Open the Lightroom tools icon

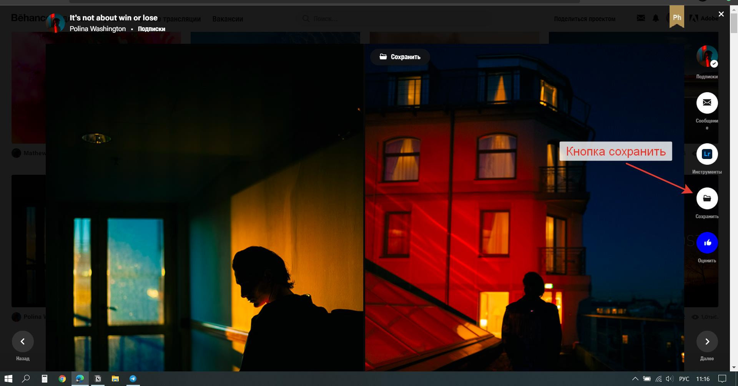[707, 154]
